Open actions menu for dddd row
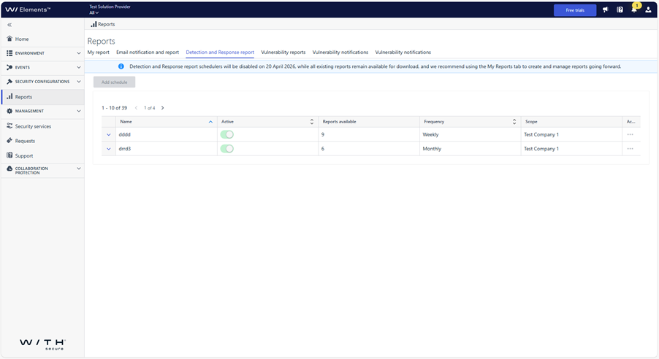Screen dimensions: 659x359 [630, 134]
